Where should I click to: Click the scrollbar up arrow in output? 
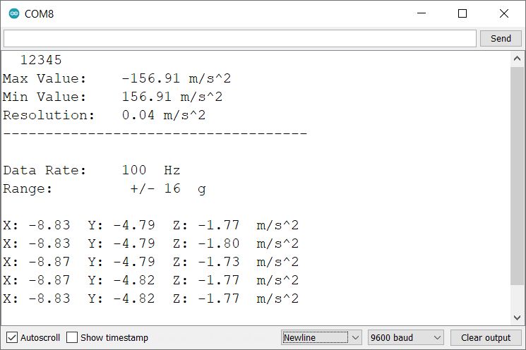(x=517, y=59)
